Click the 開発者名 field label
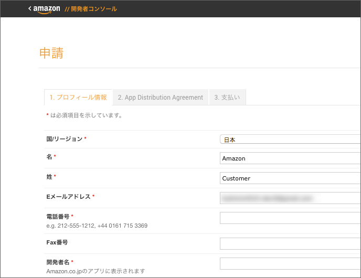 coord(58,262)
